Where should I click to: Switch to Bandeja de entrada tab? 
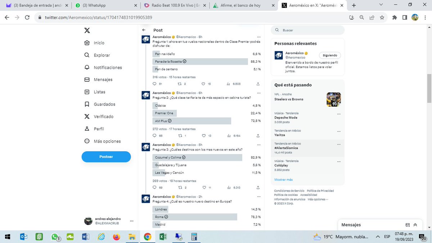(36, 5)
